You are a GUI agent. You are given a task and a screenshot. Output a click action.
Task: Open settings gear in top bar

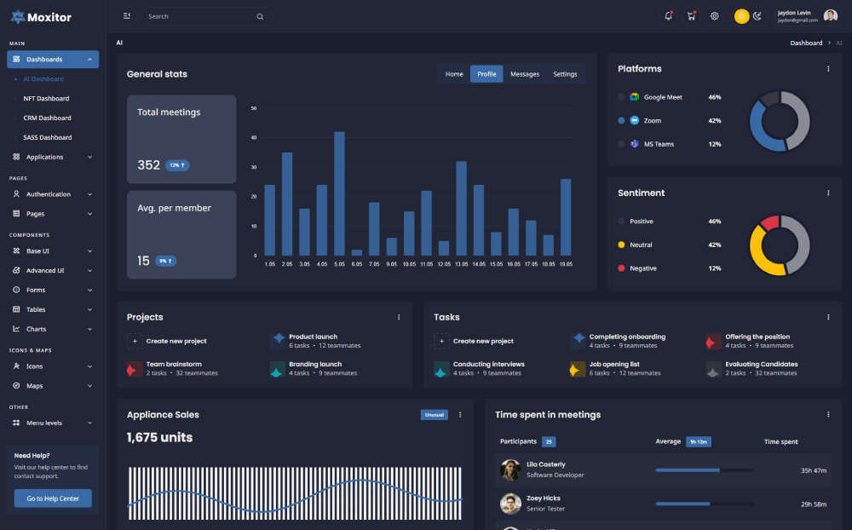pos(715,16)
